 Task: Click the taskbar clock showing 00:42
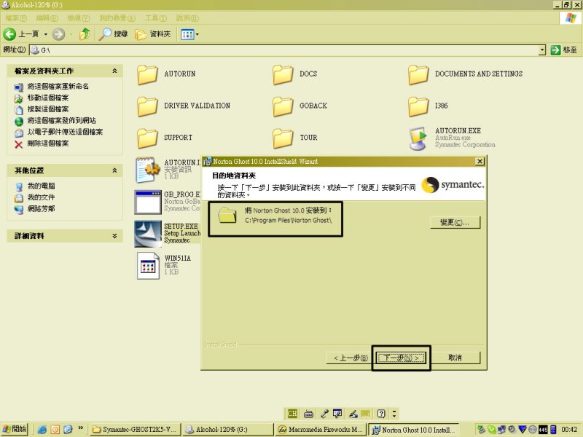click(x=569, y=430)
